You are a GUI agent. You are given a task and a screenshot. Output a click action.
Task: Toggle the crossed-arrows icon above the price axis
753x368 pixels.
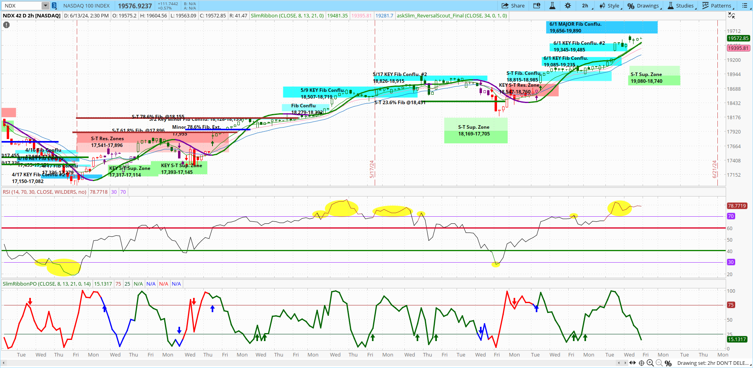click(732, 14)
